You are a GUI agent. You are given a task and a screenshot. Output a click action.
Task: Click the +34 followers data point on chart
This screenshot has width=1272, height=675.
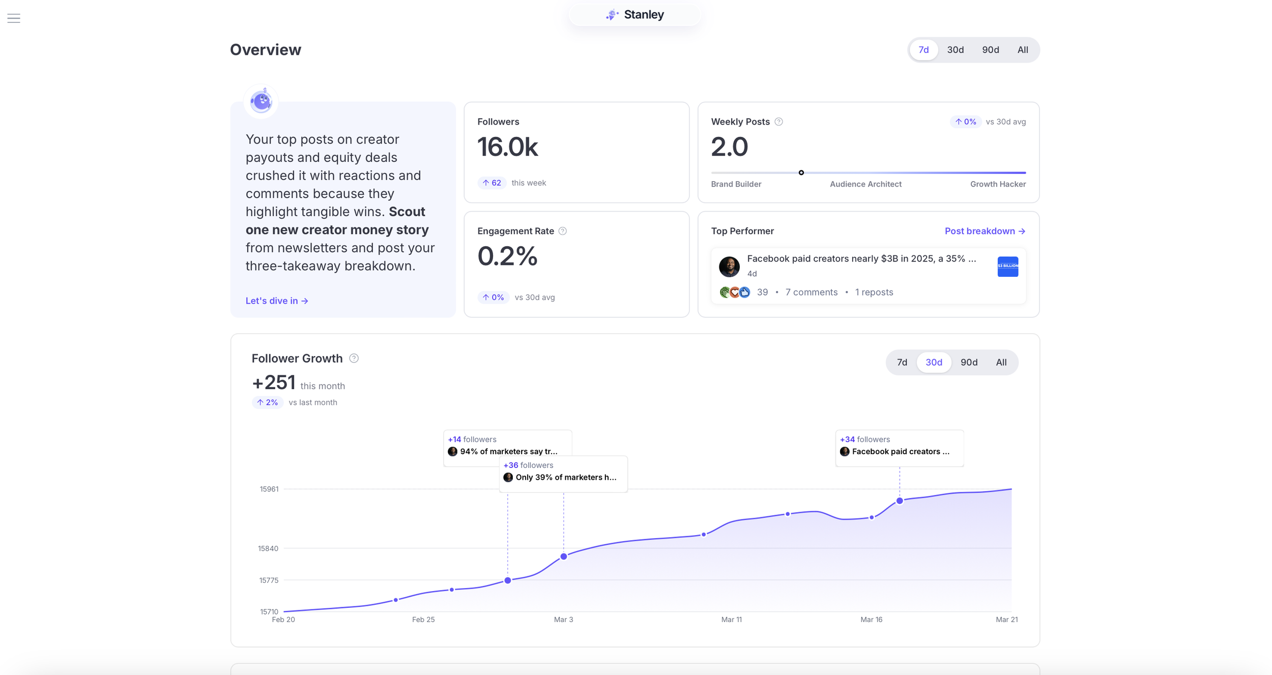[900, 500]
